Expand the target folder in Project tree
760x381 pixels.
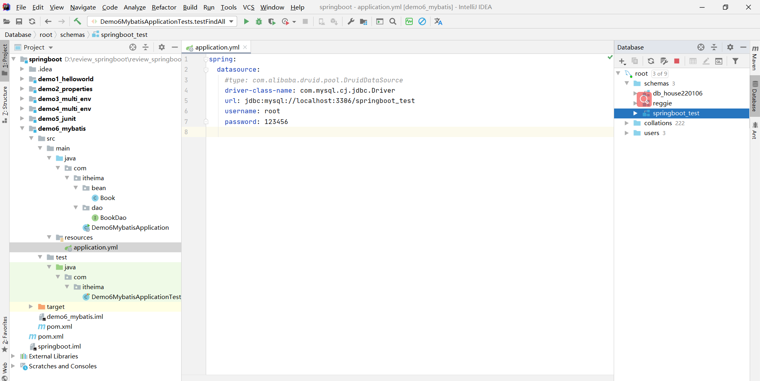(31, 307)
